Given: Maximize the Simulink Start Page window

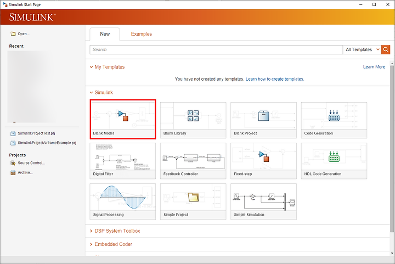Looking at the screenshot, I should click(374, 4).
